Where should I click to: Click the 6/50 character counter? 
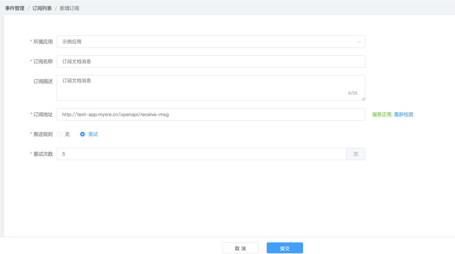[x=353, y=93]
